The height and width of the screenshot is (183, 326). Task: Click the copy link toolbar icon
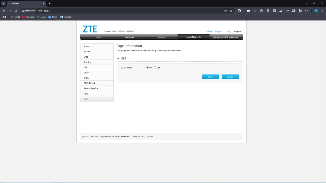pos(287,11)
